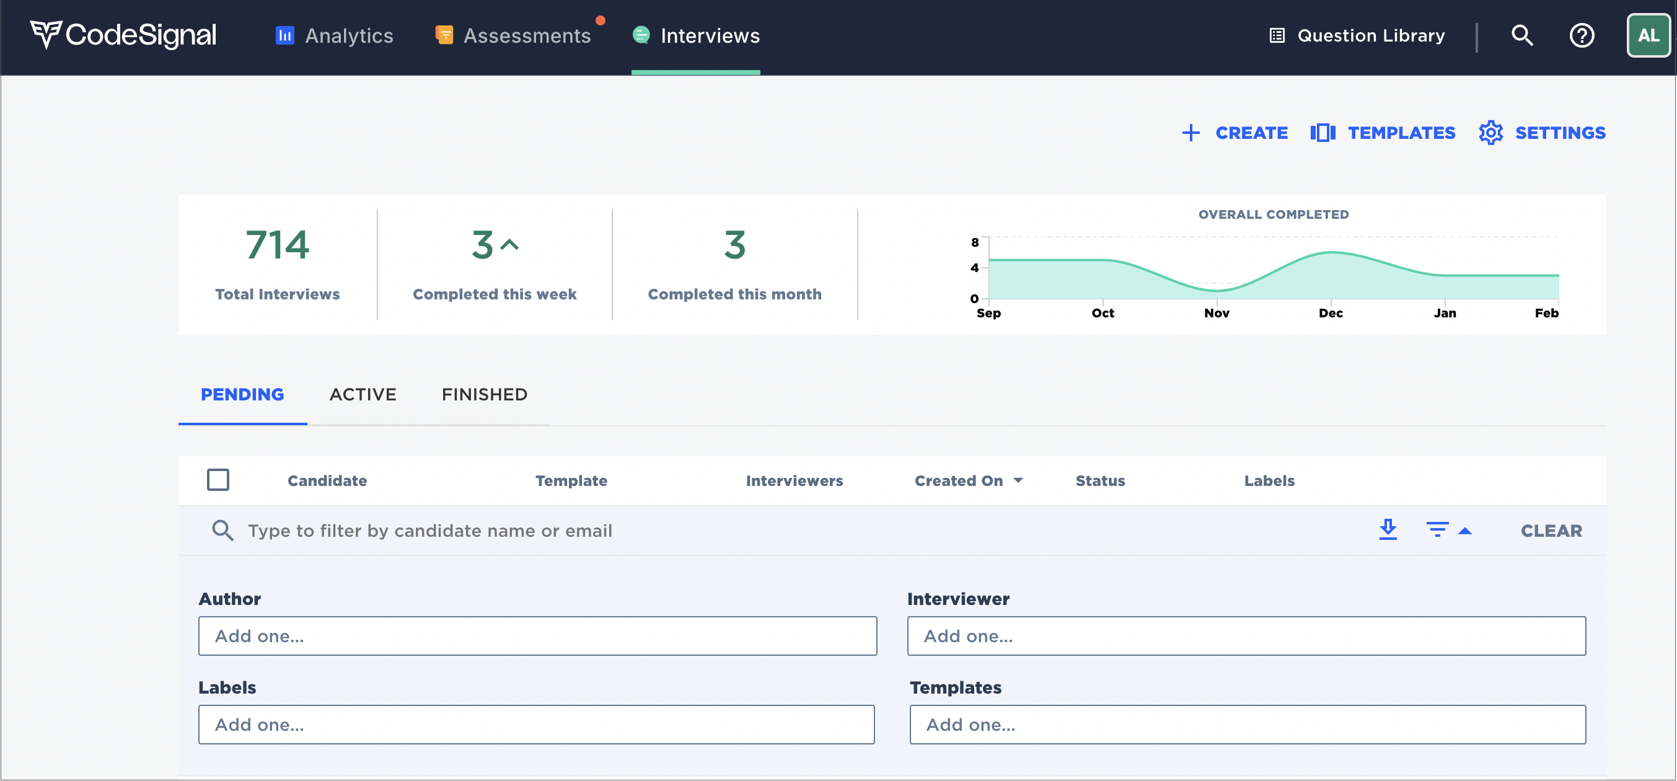1677x781 pixels.
Task: Sort by Created On column arrow
Action: (1018, 481)
